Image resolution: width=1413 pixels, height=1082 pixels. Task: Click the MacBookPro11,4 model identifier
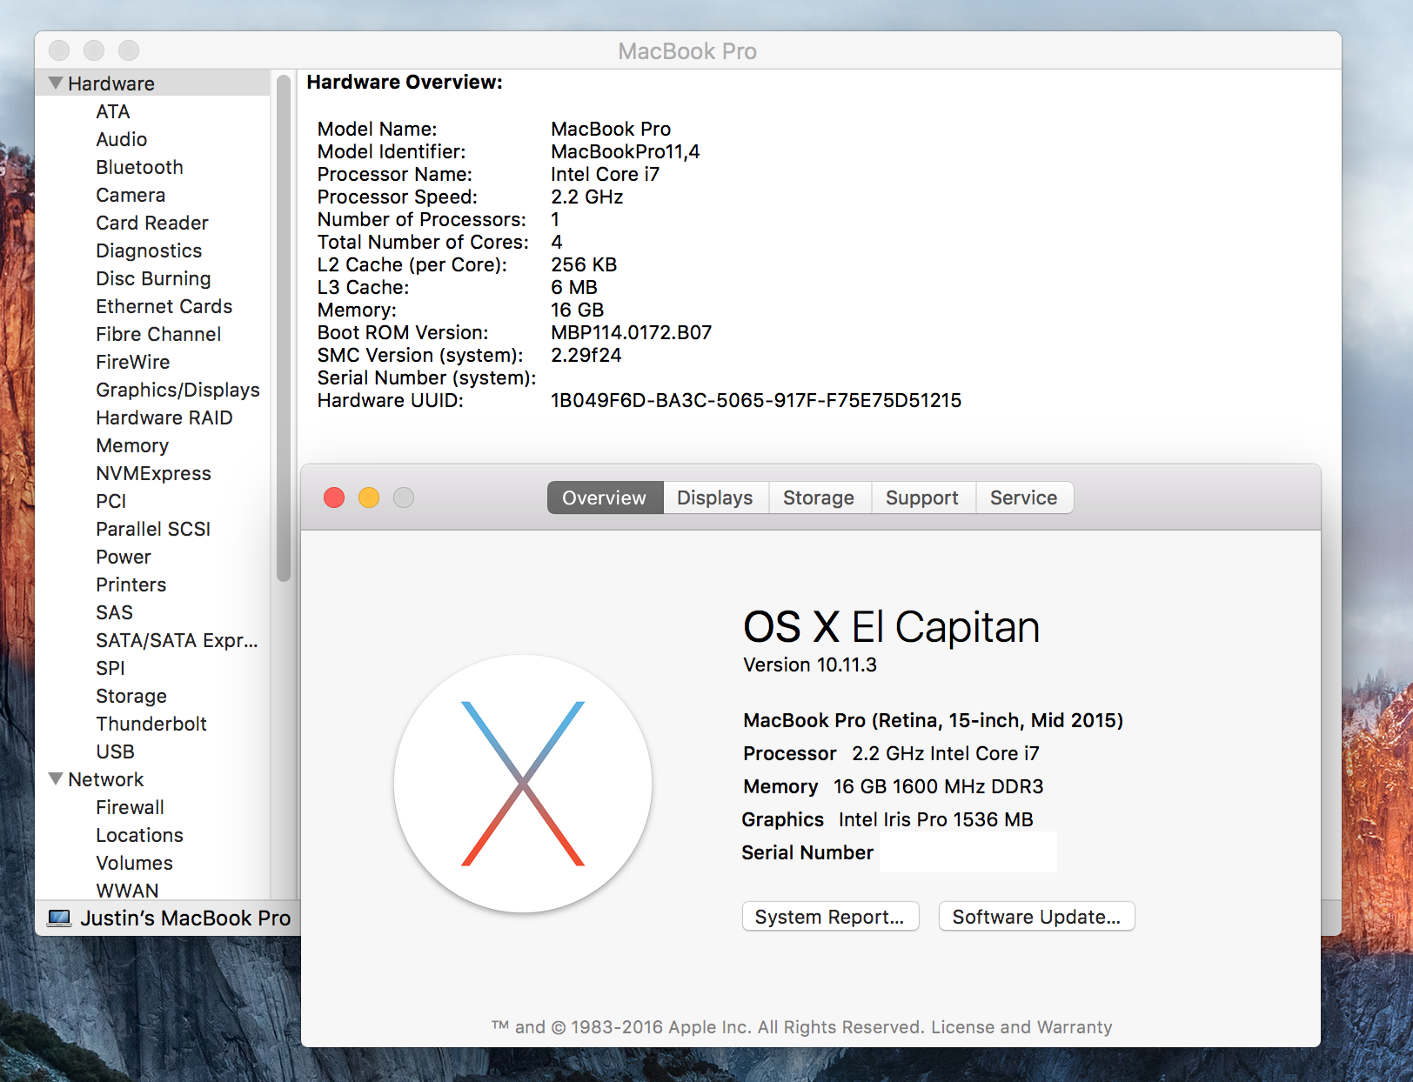point(625,151)
